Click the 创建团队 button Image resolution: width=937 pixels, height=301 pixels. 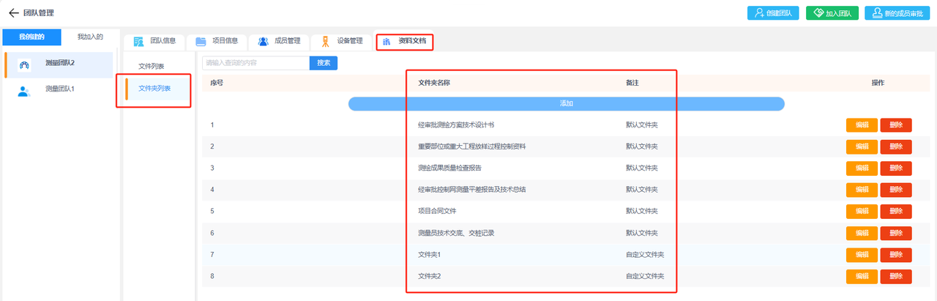[773, 13]
